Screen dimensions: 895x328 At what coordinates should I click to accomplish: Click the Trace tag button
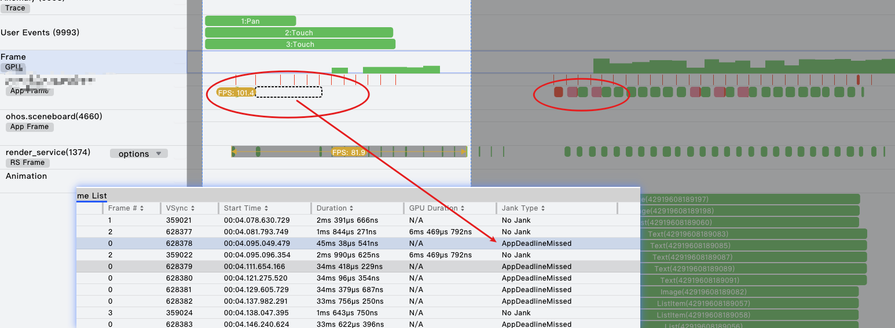tap(15, 8)
